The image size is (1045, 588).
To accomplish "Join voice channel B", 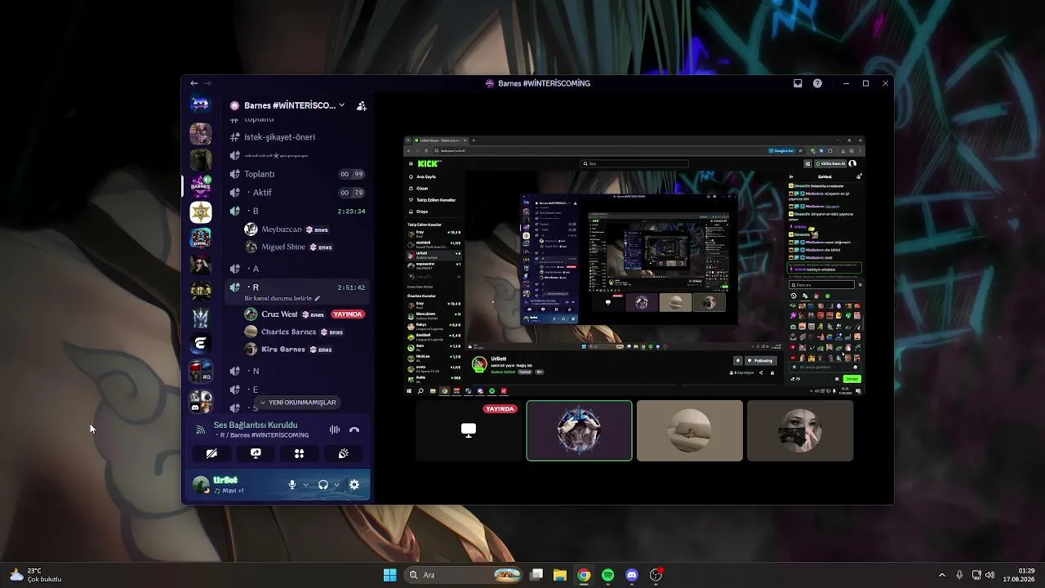I will click(x=296, y=211).
